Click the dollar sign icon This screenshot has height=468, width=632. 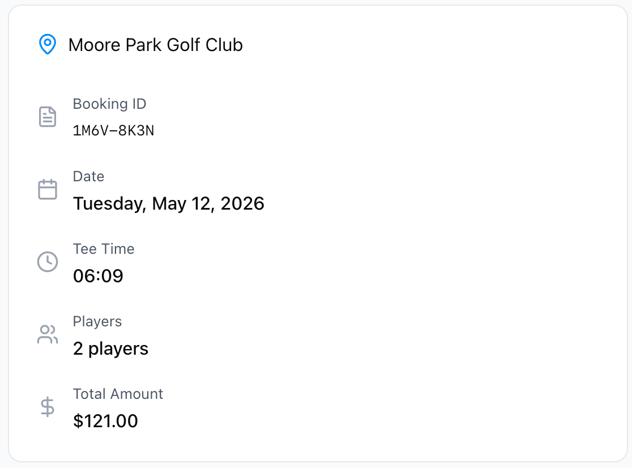(48, 407)
